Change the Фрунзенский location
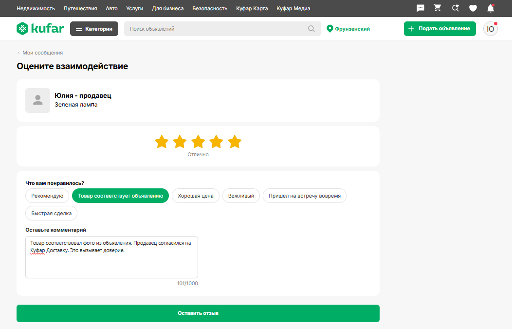Screen dimensions: 512x329 coord(348,29)
